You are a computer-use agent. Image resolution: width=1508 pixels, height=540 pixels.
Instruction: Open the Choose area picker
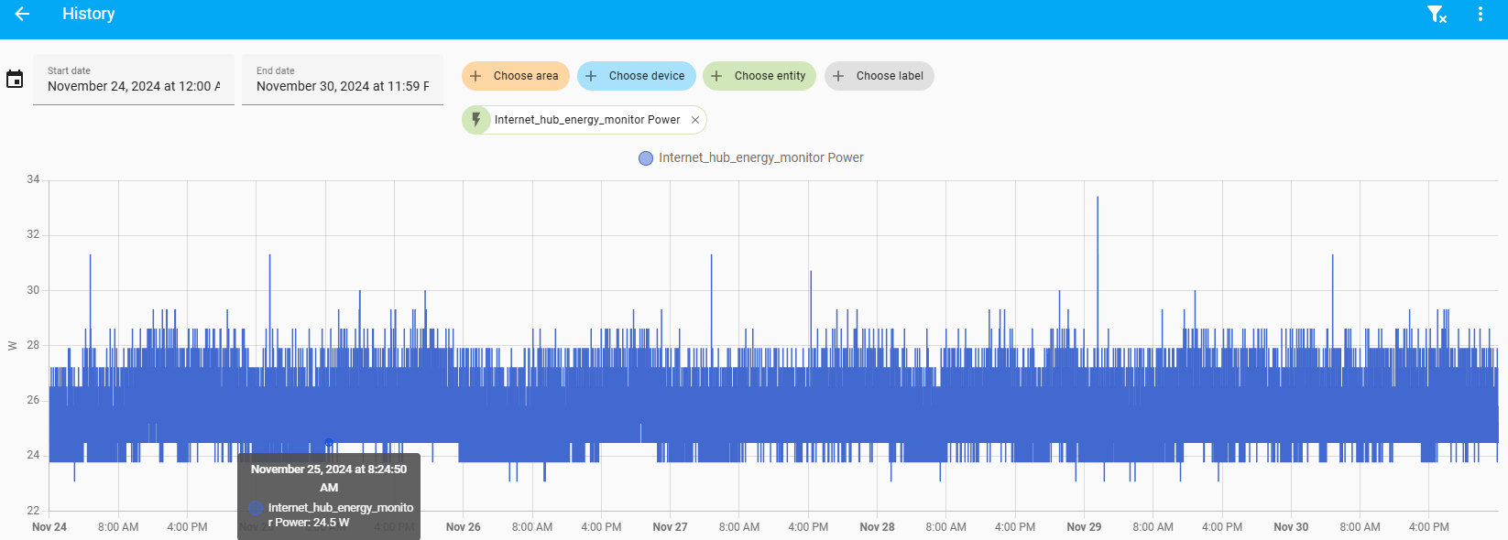[x=525, y=76]
